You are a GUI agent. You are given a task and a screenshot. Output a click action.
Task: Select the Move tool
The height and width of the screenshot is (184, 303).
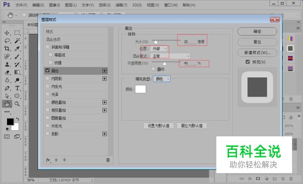7,33
